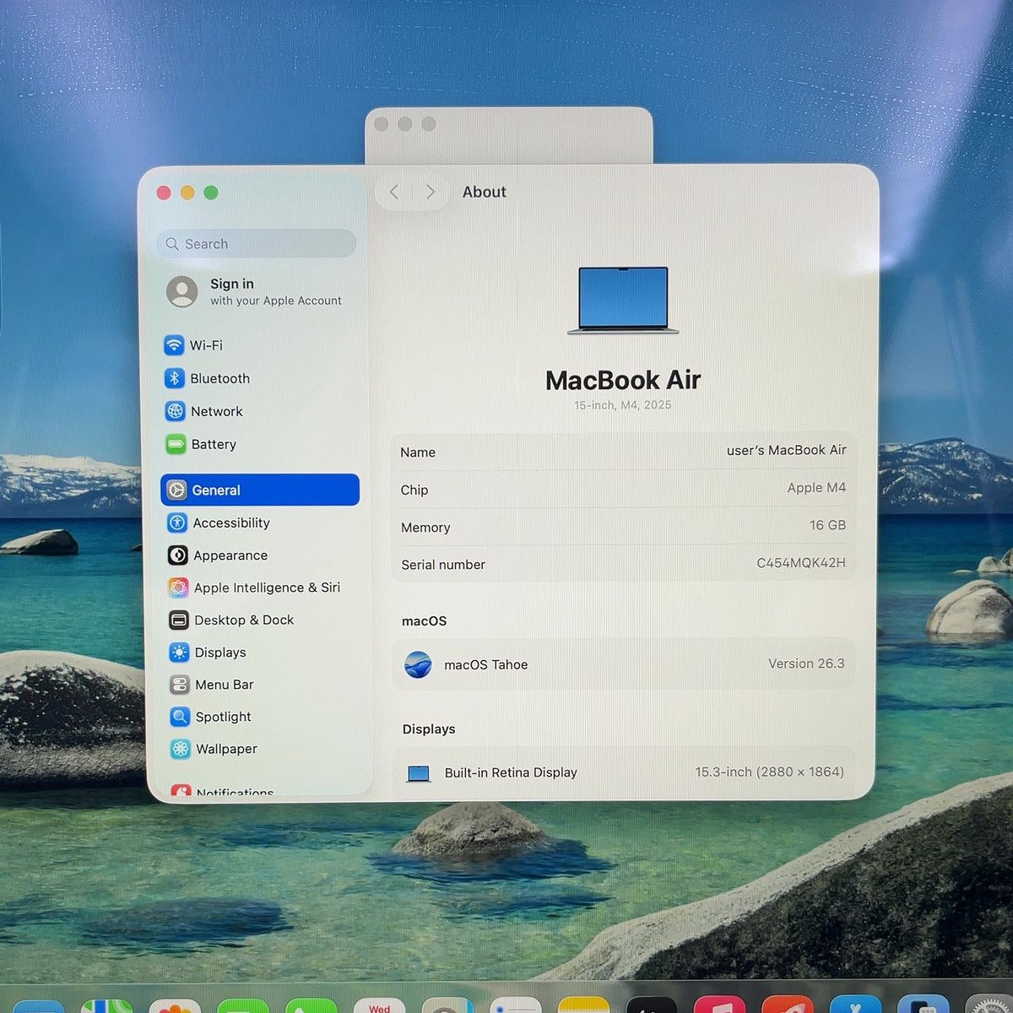The height and width of the screenshot is (1013, 1013).
Task: Open the Menu Bar settings pane
Action: 212,685
